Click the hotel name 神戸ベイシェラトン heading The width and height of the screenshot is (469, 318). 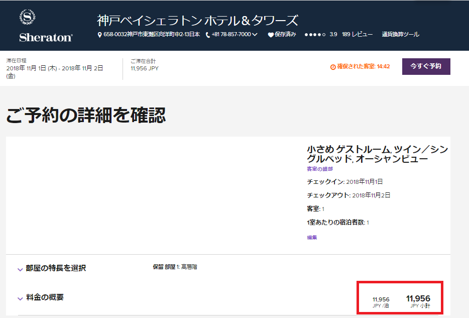[x=197, y=20]
